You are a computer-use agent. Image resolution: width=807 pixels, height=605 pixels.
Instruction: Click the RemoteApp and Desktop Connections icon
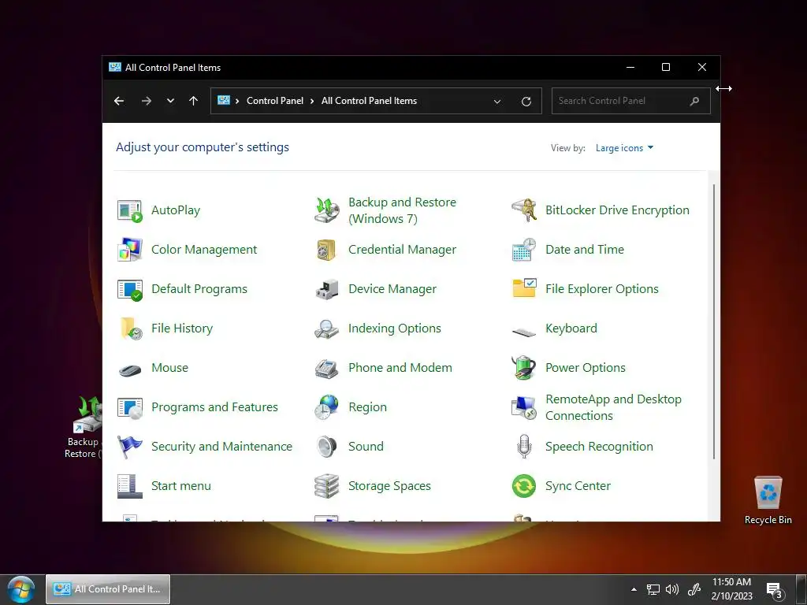coord(524,407)
